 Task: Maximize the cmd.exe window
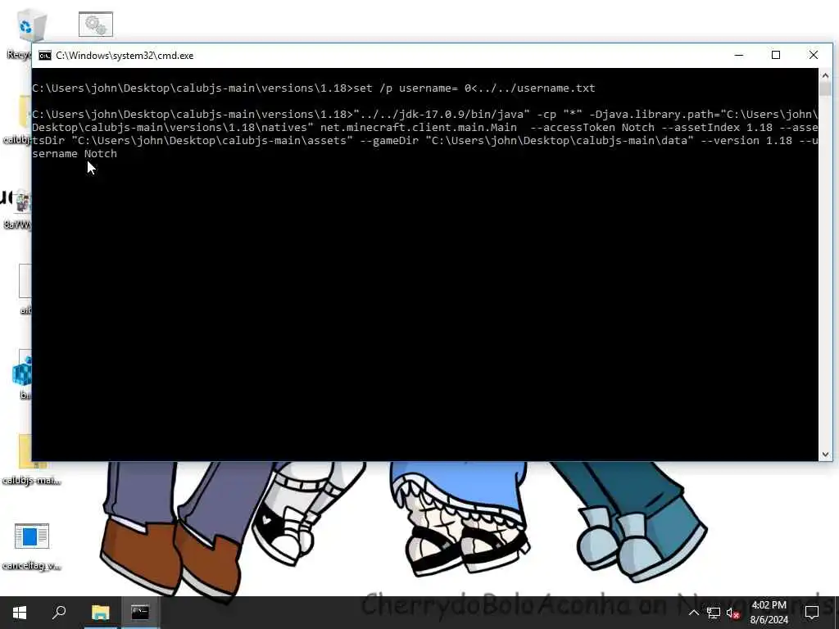(776, 55)
